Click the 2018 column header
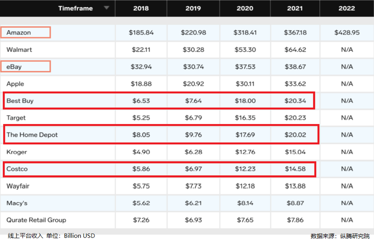Screen dimensions: 374x241 pyautogui.click(x=141, y=8)
